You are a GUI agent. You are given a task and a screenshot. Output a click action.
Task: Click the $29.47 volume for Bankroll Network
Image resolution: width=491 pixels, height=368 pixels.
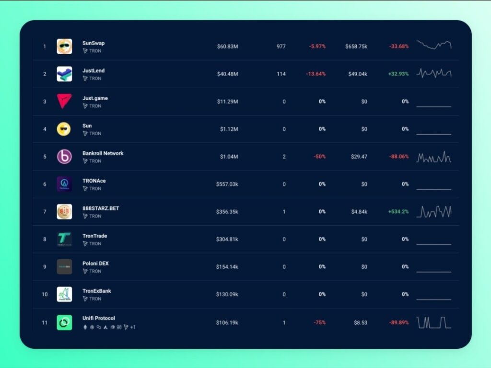(x=359, y=157)
